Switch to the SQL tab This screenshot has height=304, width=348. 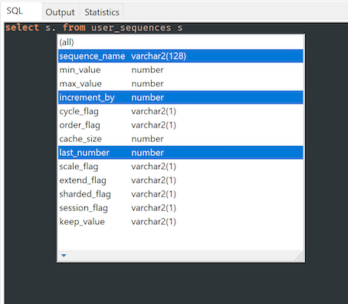click(21, 11)
